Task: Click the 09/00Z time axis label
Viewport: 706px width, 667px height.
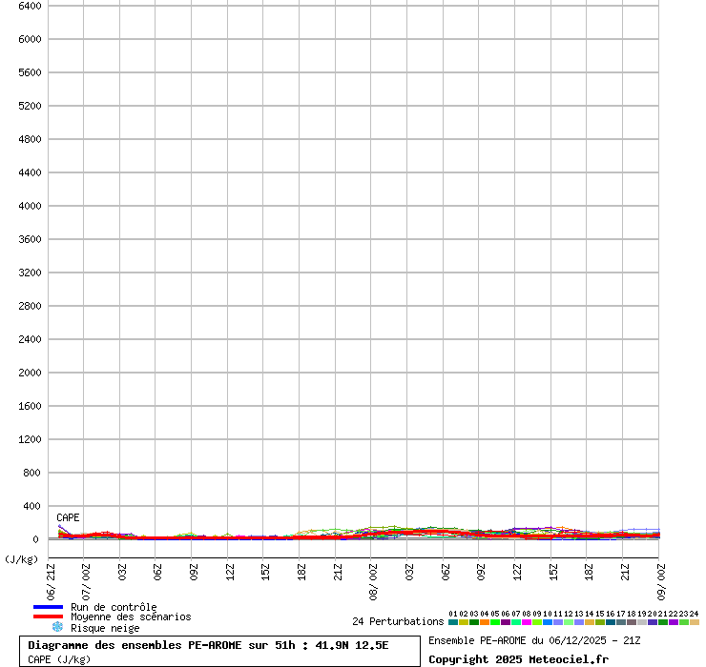Action: coord(659,580)
